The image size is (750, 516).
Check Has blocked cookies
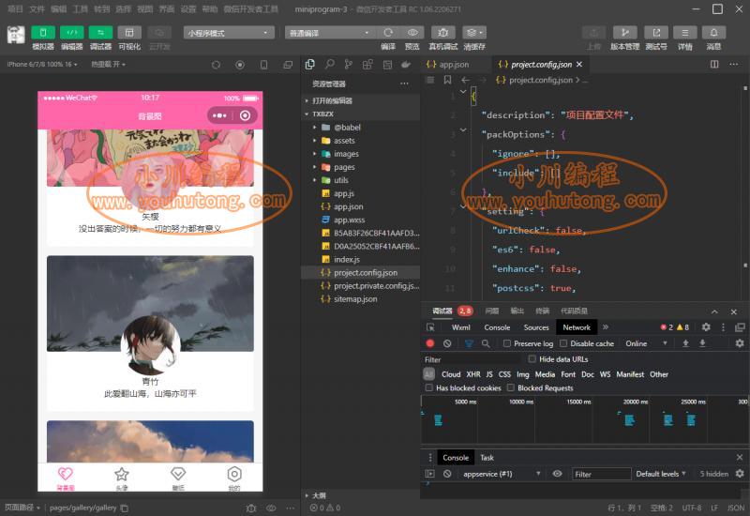point(429,387)
